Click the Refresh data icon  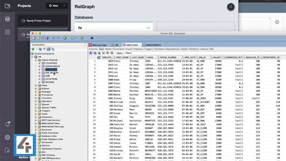[95, 53]
